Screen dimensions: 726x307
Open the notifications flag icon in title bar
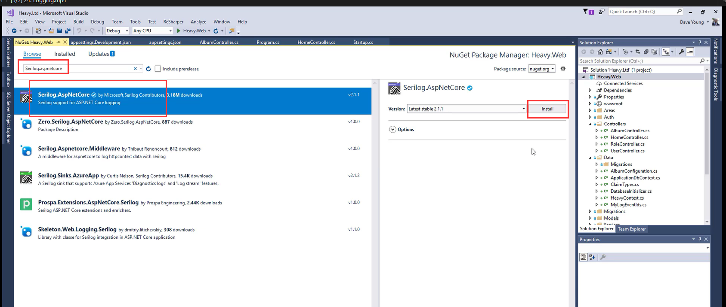pos(588,12)
